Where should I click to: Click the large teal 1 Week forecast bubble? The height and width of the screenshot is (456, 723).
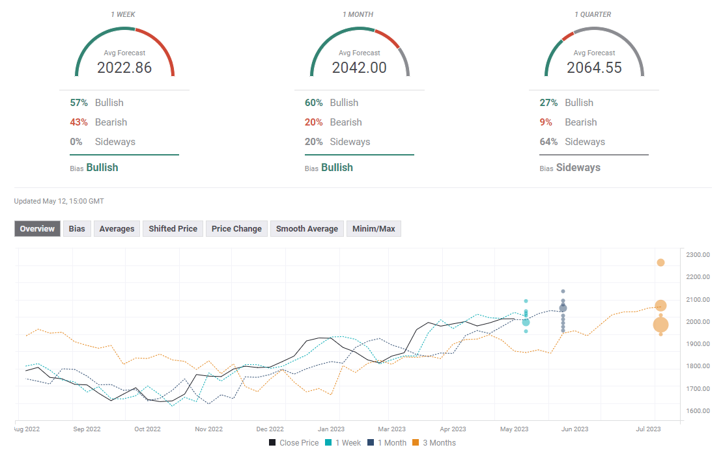point(526,322)
